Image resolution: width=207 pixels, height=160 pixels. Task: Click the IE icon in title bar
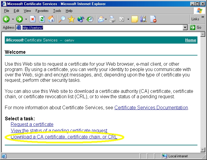coord(4,4)
